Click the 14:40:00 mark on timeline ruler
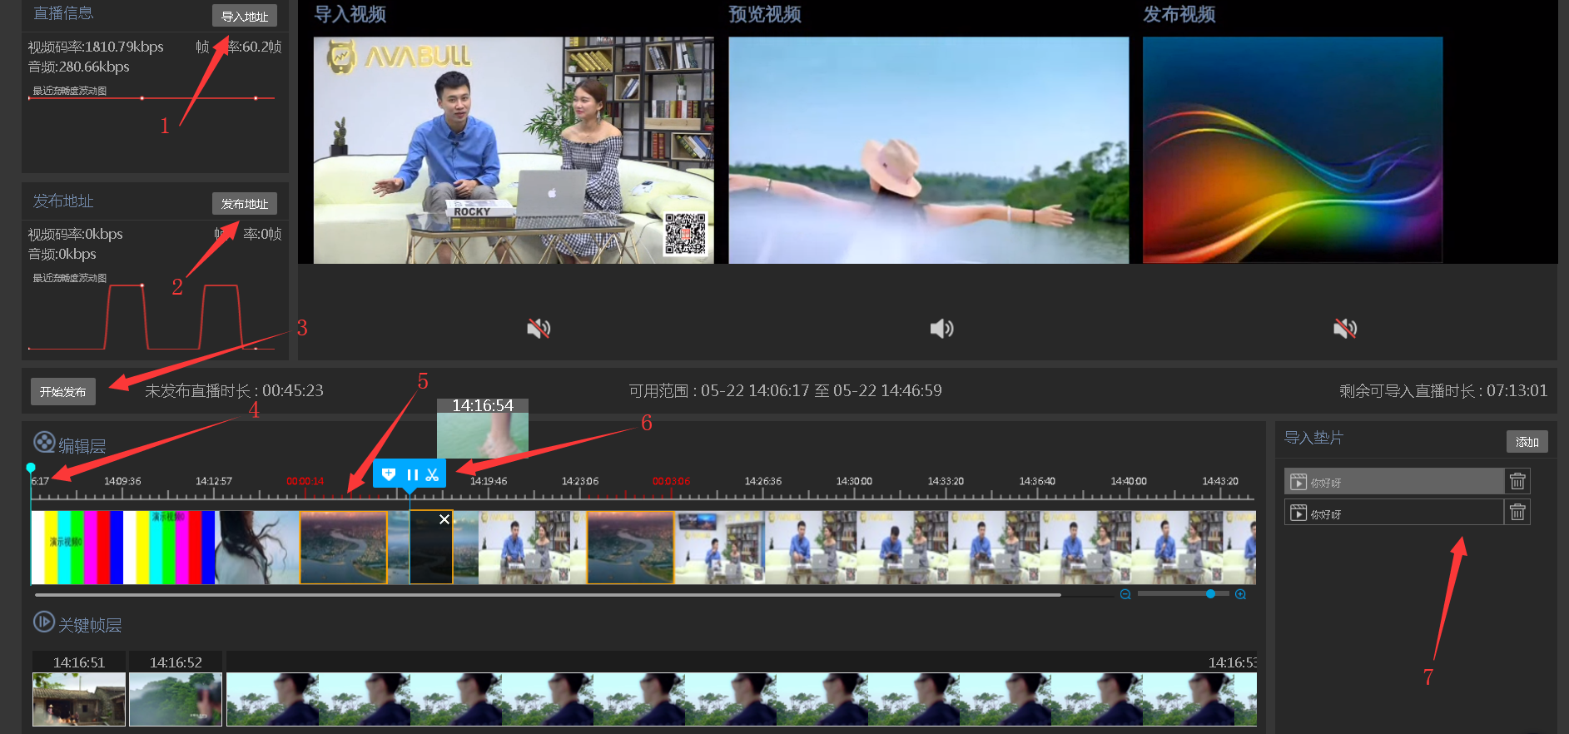This screenshot has height=734, width=1569. [x=1129, y=481]
